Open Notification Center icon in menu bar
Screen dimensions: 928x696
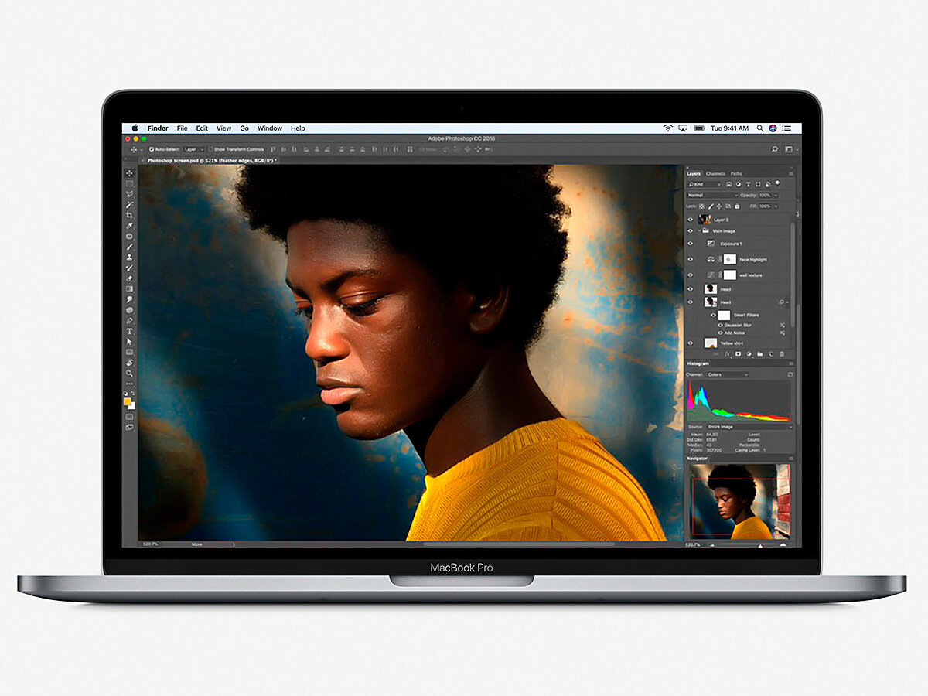786,128
